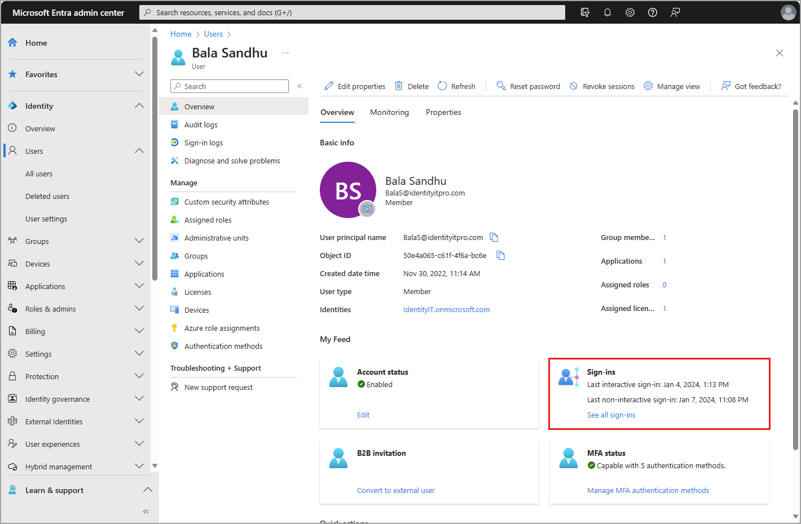Click the Favorites star icon
Image resolution: width=801 pixels, height=524 pixels.
click(12, 74)
